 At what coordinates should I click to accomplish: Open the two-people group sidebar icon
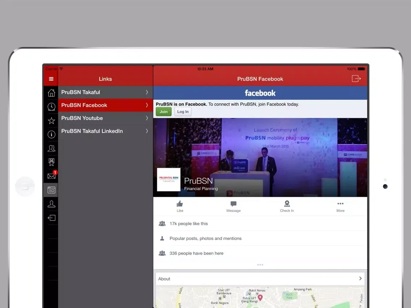tap(51, 149)
